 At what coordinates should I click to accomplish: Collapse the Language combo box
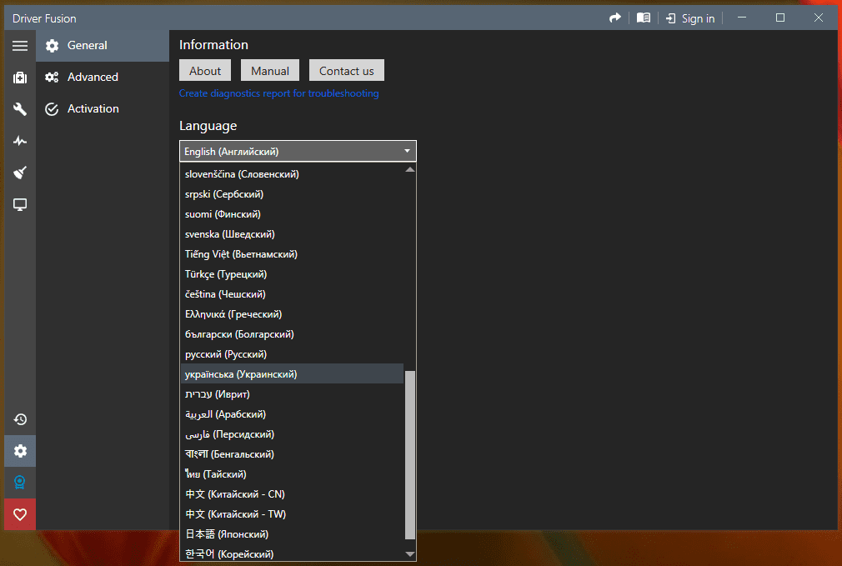pos(298,152)
